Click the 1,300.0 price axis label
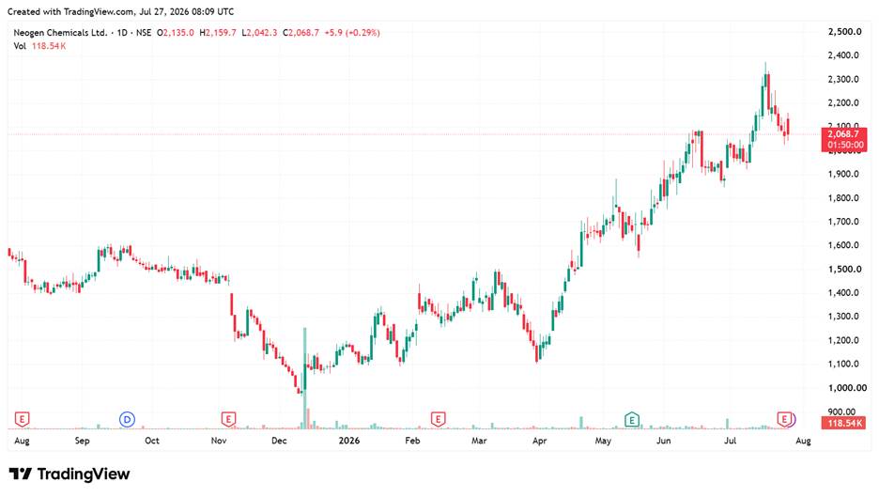The width and height of the screenshot is (879, 497). tap(843, 317)
